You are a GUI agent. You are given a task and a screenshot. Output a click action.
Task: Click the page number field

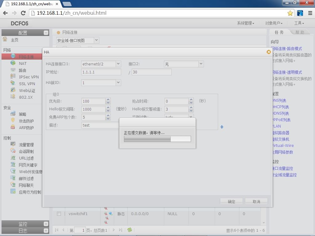80,230
